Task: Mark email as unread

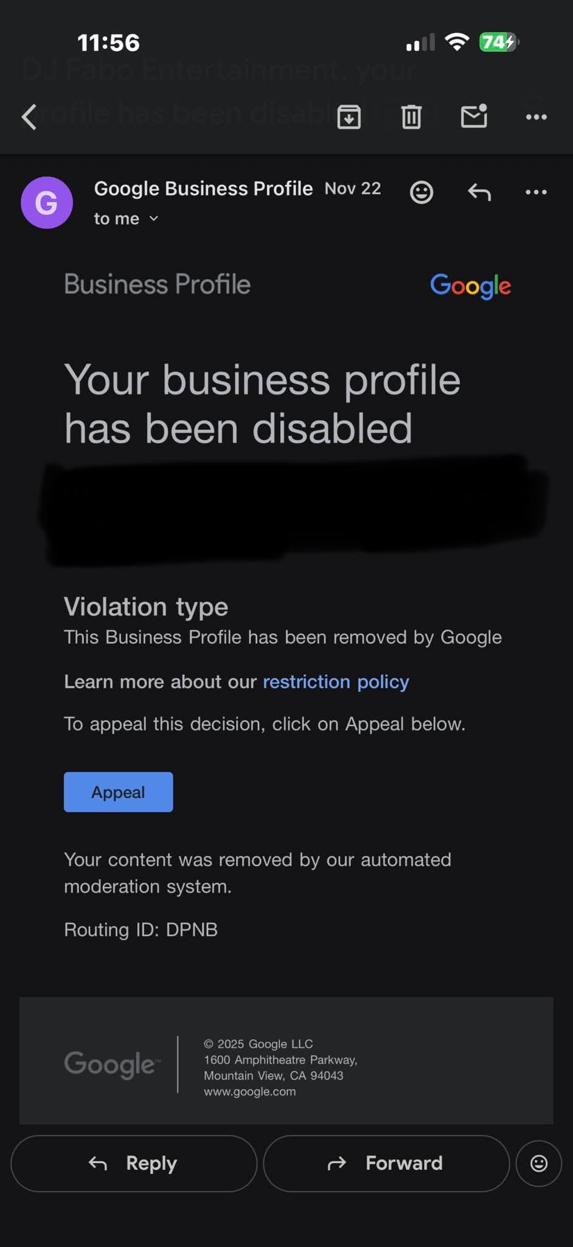Action: (474, 116)
